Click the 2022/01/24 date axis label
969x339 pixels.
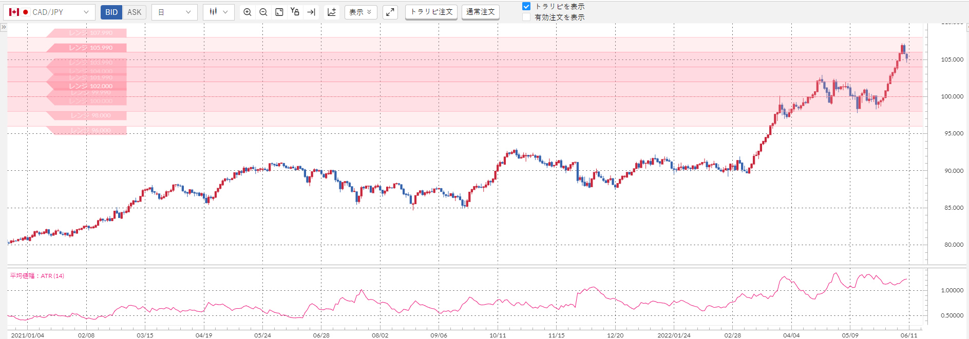(674, 335)
